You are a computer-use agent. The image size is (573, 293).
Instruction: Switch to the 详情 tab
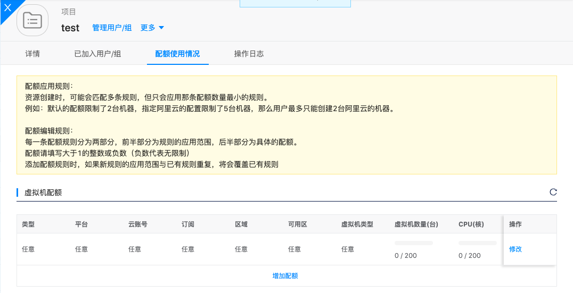[x=32, y=54]
